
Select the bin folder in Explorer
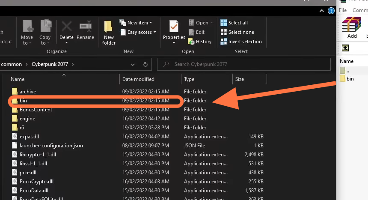[23, 101]
